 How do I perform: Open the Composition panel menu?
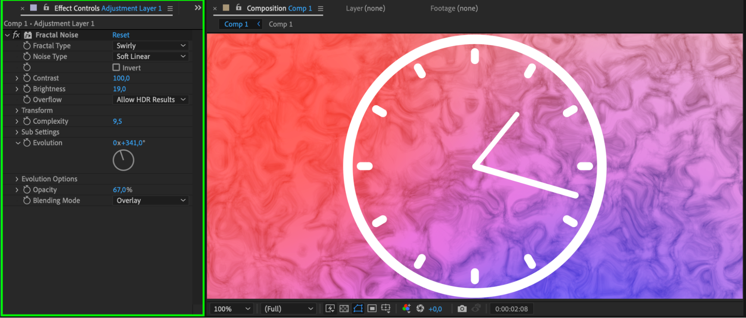[321, 9]
